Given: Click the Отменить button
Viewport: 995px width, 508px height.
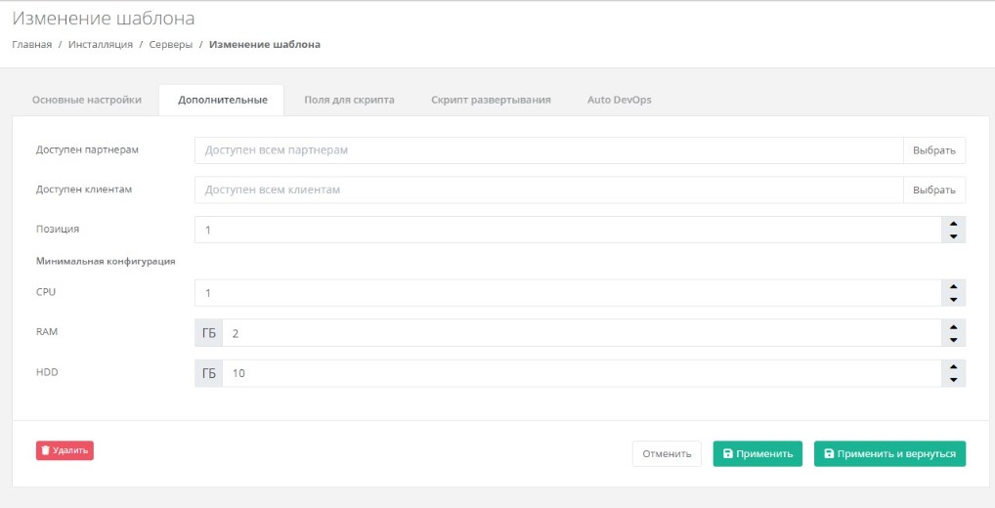Looking at the screenshot, I should [667, 454].
